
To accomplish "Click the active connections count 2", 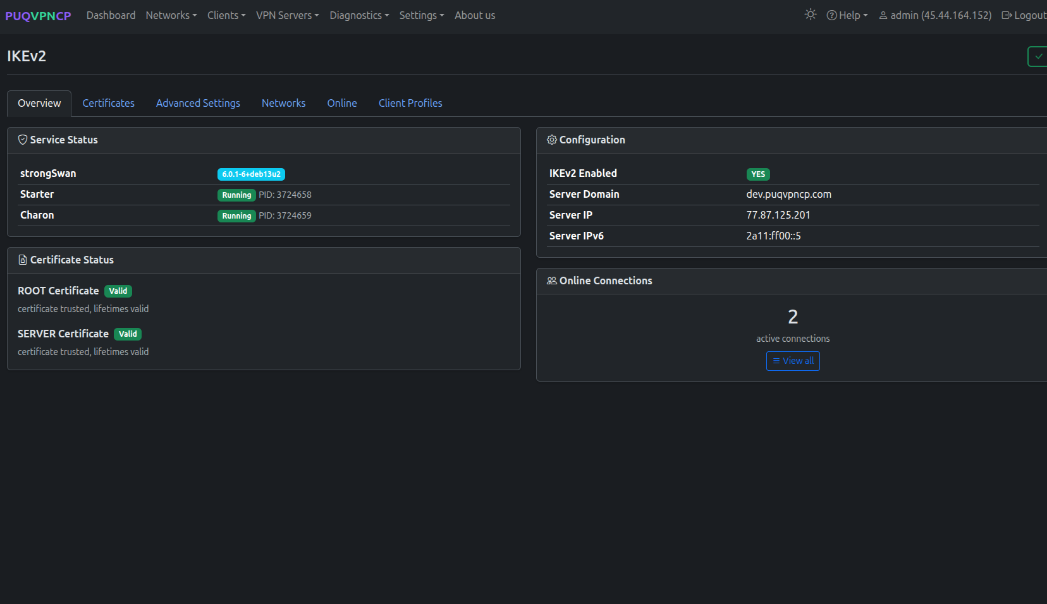I will (793, 317).
